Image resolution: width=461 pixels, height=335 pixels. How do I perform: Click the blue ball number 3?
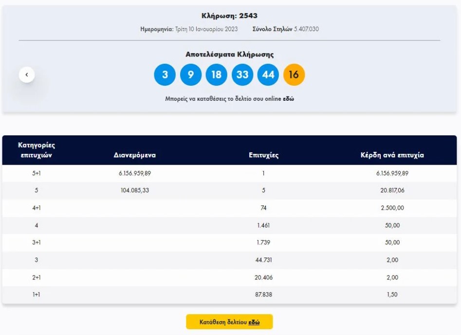point(165,74)
